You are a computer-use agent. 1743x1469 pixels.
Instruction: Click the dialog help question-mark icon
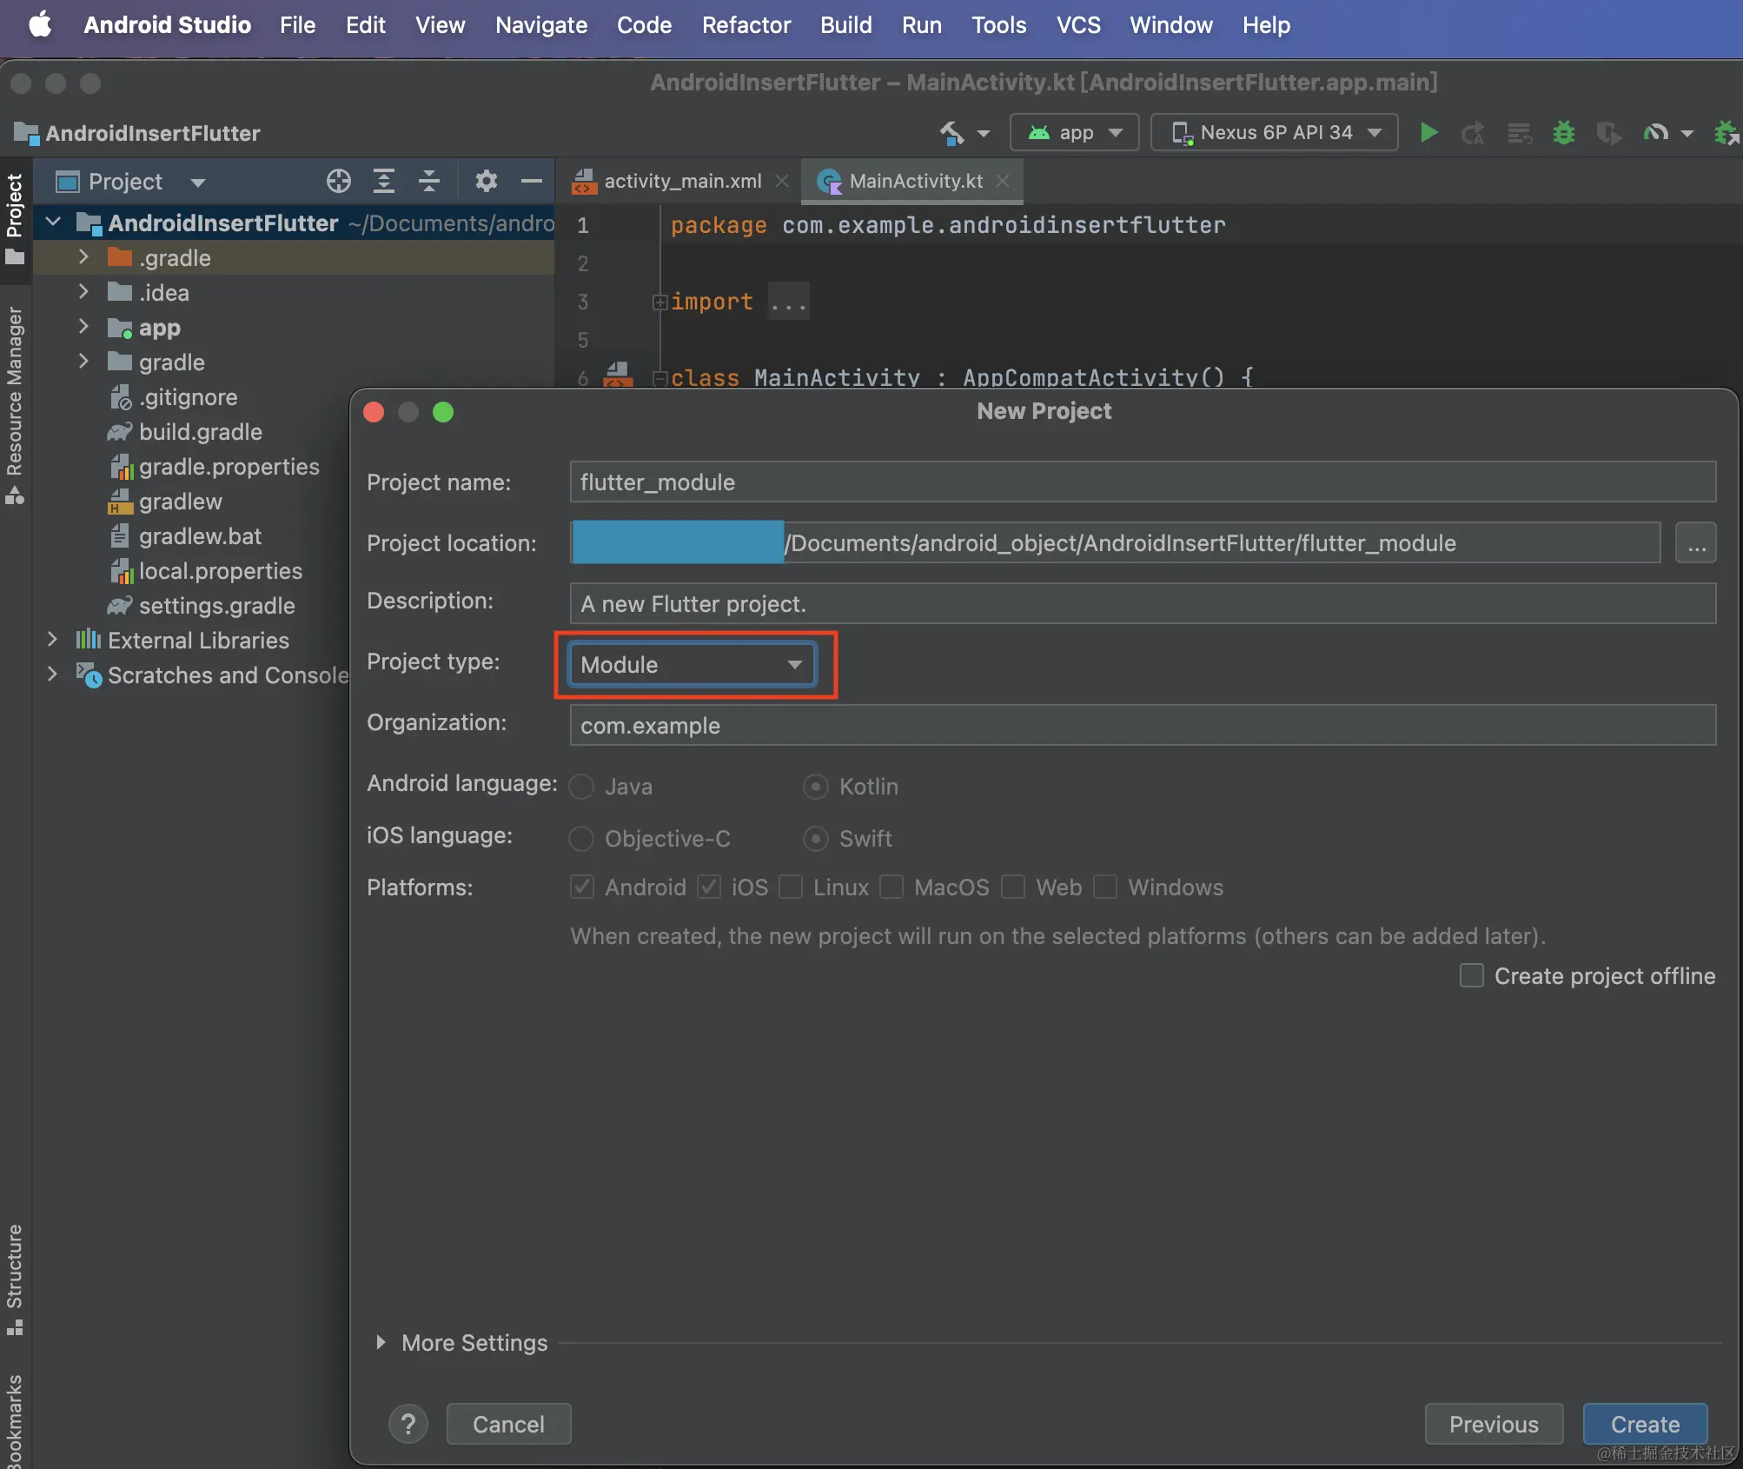(x=408, y=1424)
